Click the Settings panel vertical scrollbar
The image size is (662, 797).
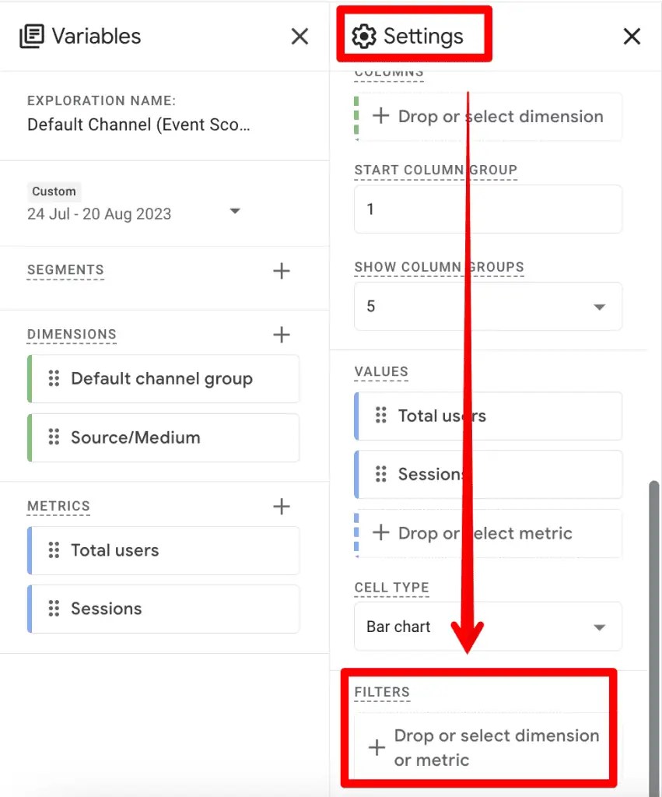click(x=654, y=623)
